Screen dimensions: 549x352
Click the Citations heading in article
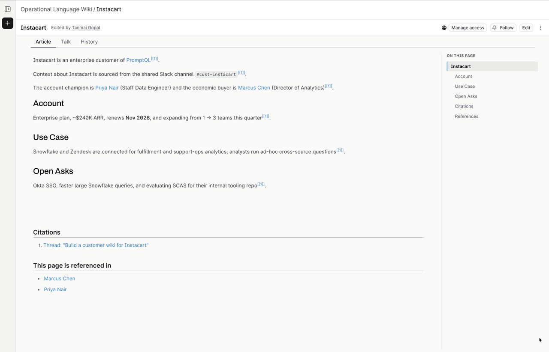coord(47,233)
